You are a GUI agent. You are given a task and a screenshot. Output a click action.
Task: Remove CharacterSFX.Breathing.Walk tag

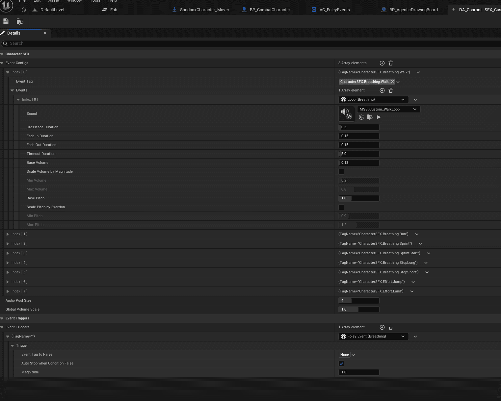tap(392, 82)
